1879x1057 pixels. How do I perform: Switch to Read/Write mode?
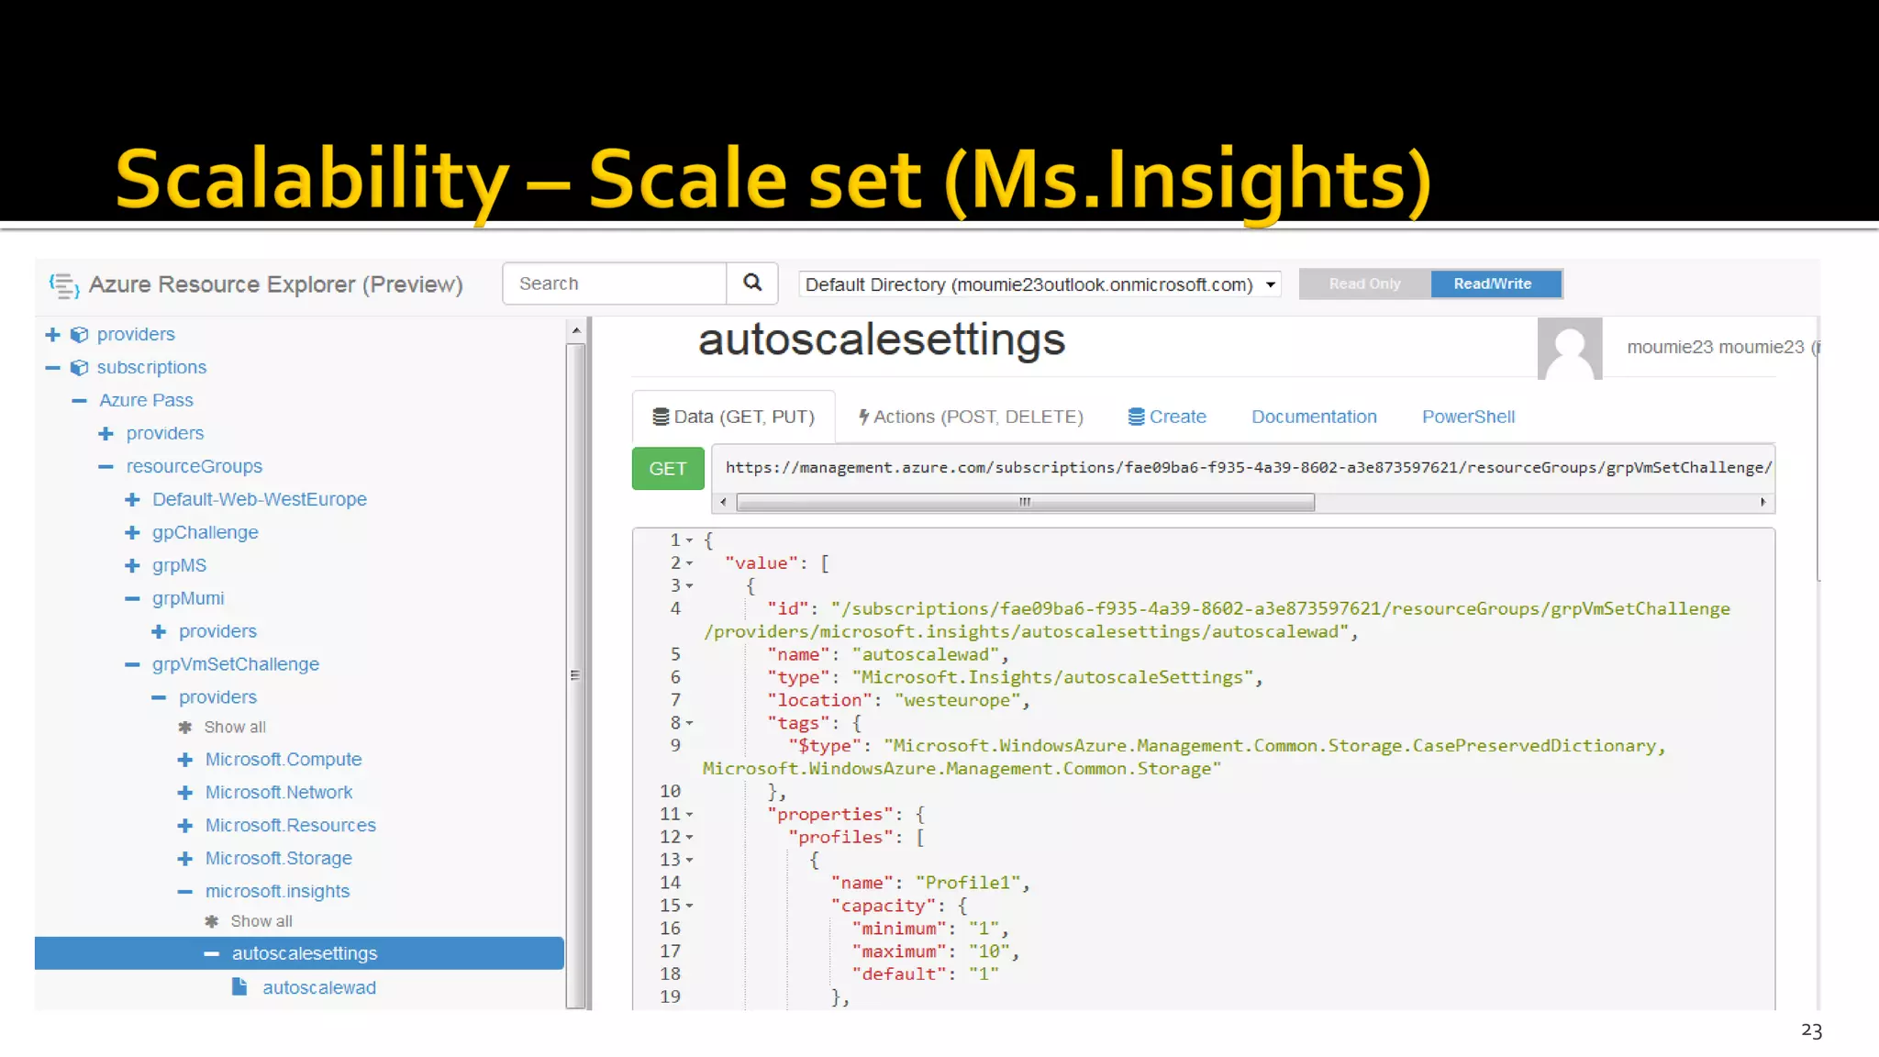tap(1495, 284)
